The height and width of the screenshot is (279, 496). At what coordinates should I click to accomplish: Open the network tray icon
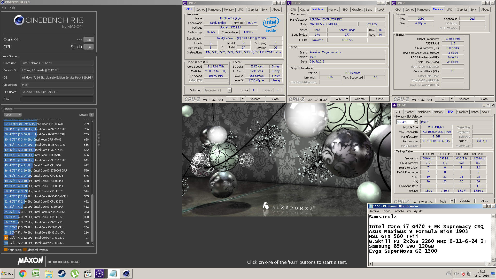point(469,274)
